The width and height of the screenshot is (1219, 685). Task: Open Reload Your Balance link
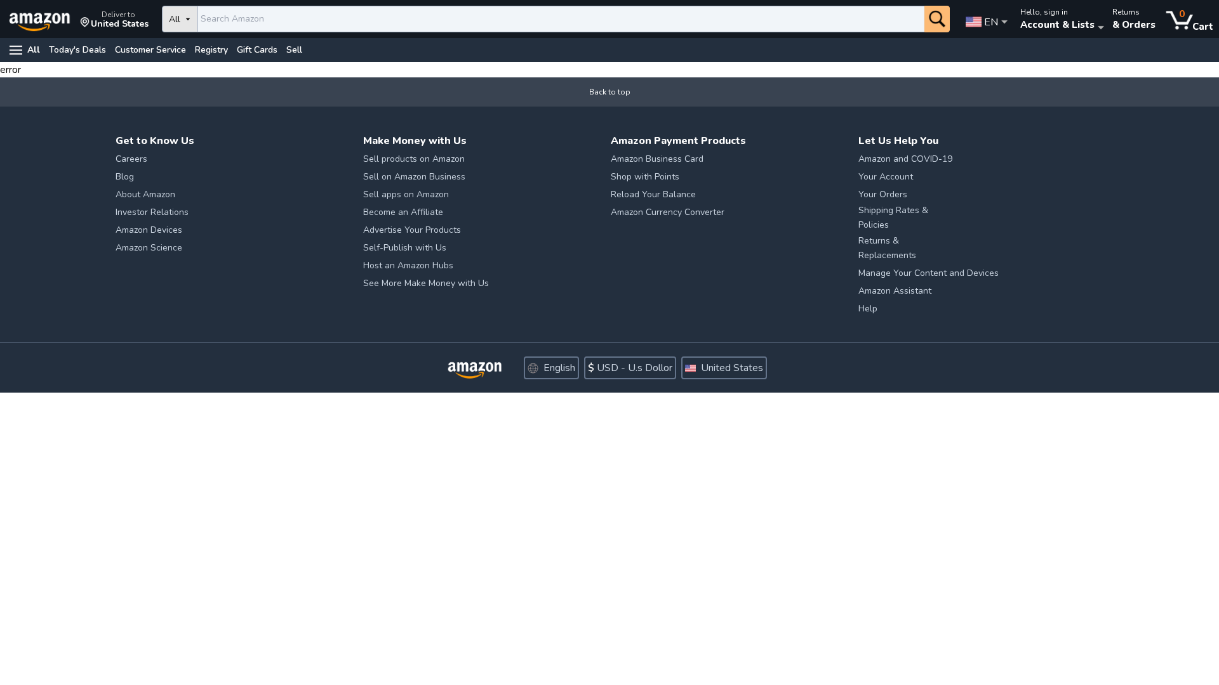(x=653, y=195)
